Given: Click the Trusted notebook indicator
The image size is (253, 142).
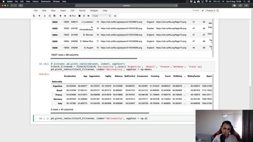Looking at the screenshot, I should tap(196, 11).
